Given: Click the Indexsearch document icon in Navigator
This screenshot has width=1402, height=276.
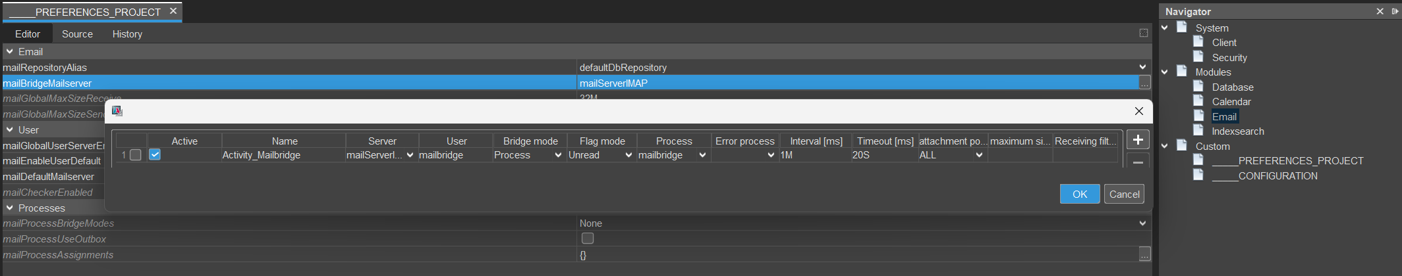Looking at the screenshot, I should click(x=1198, y=130).
